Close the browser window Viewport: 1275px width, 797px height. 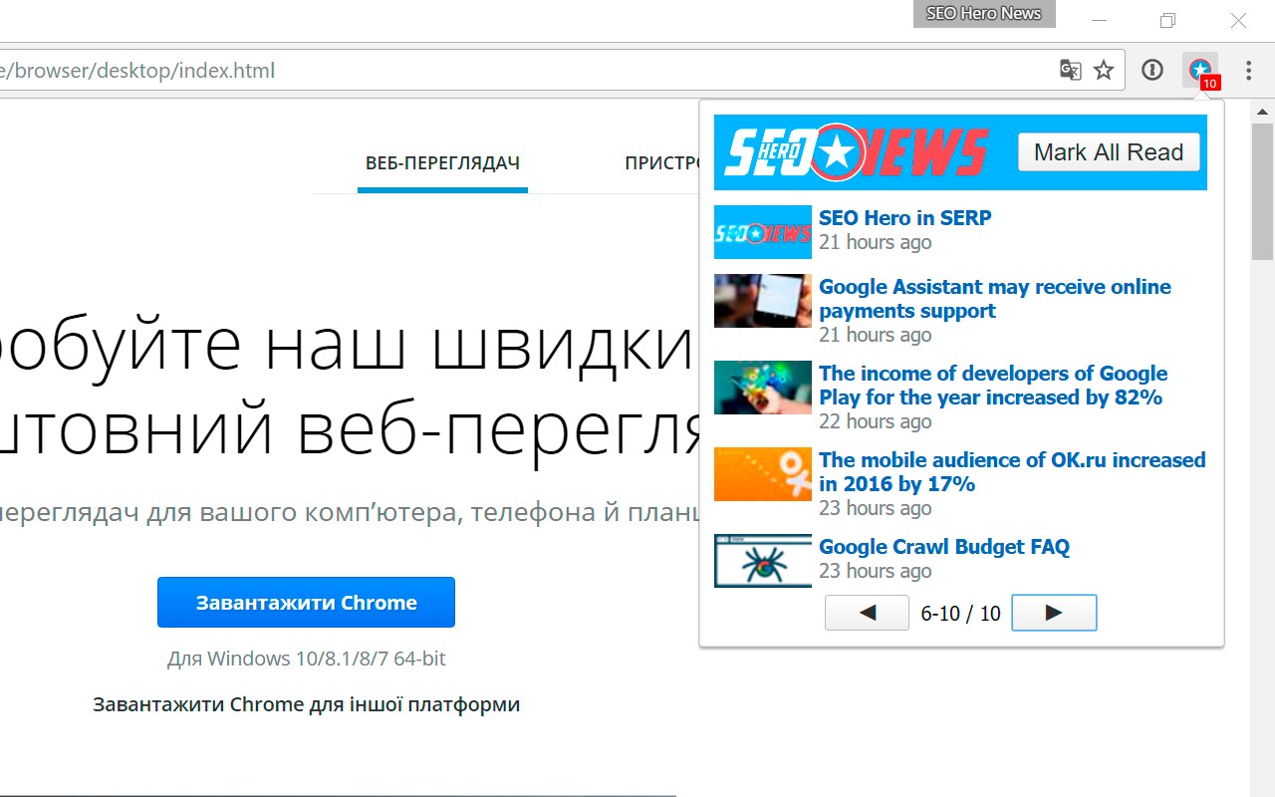tap(1238, 20)
